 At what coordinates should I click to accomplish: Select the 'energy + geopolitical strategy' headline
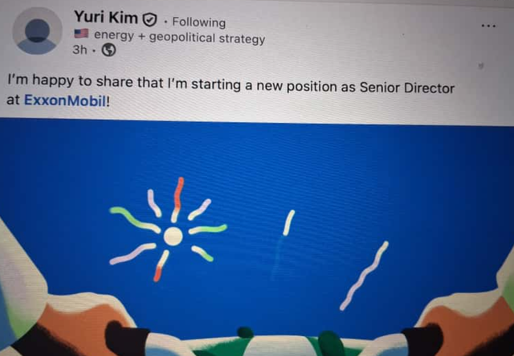[x=180, y=37]
